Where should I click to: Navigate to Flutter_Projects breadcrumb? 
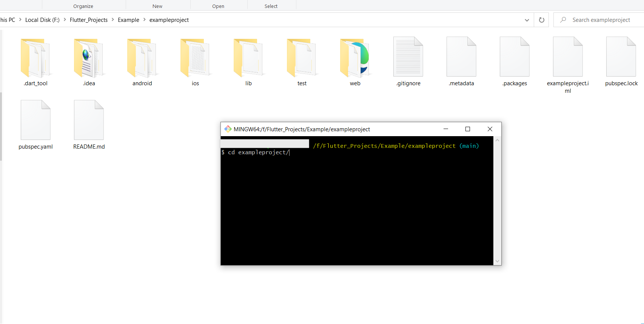tap(89, 20)
